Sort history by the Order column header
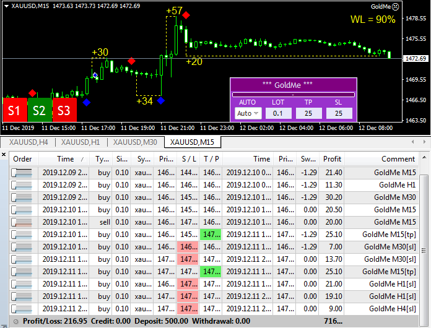Image resolution: width=431 pixels, height=328 pixels. tap(22, 159)
